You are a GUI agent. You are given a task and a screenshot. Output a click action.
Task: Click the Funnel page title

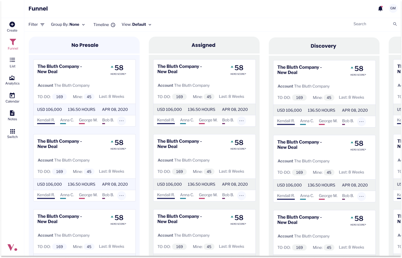(x=38, y=9)
